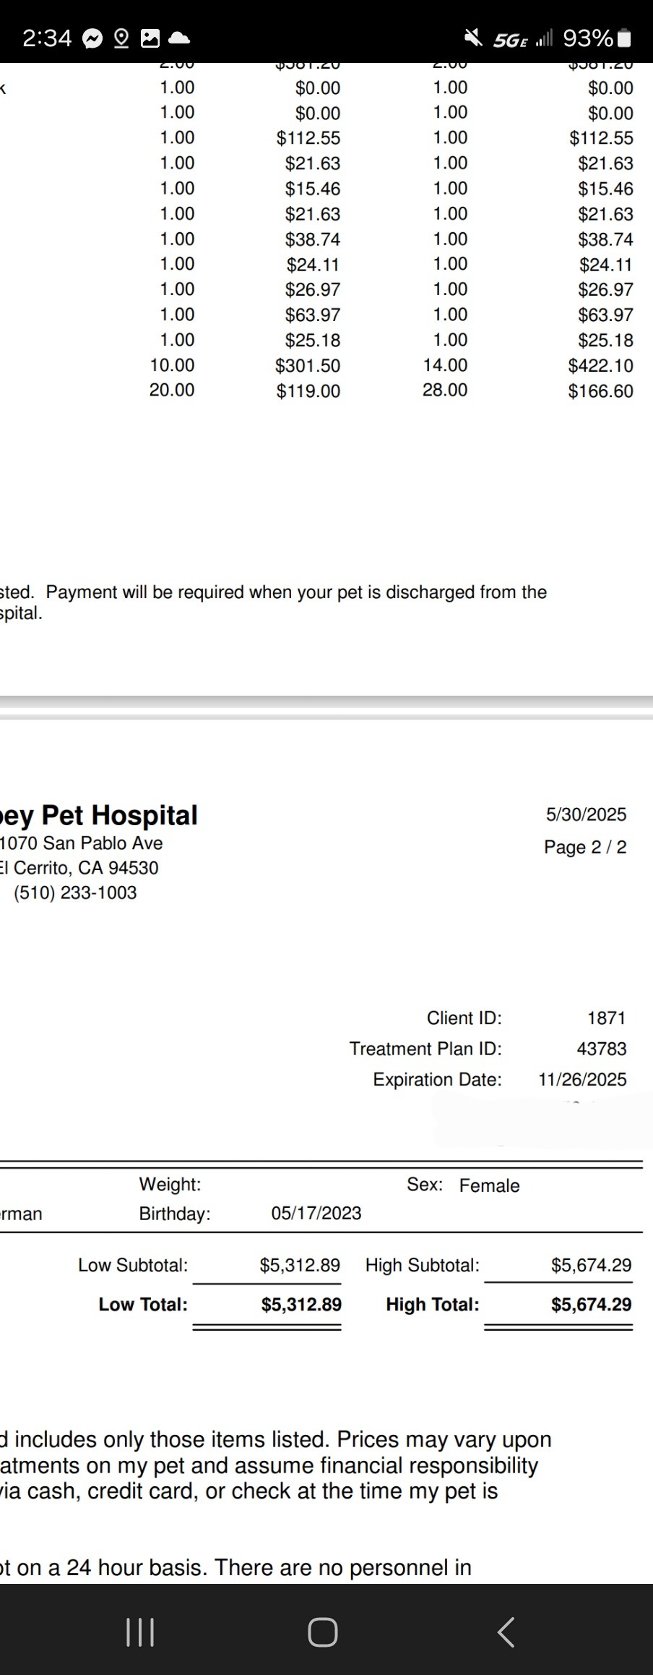Image resolution: width=653 pixels, height=1675 pixels.
Task: Tap the cloud notification icon
Action: 179,38
